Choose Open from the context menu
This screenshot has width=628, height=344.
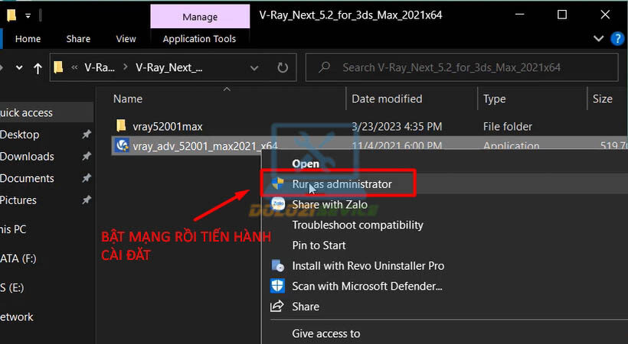(x=306, y=164)
